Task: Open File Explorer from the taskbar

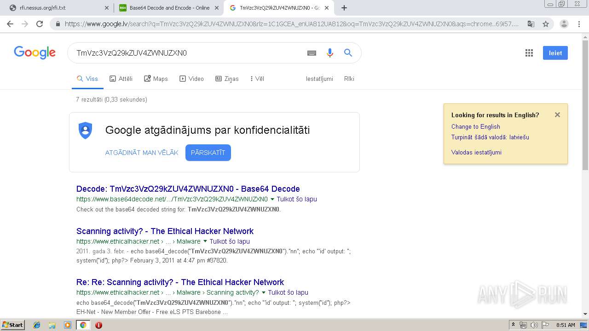Action: (52, 325)
